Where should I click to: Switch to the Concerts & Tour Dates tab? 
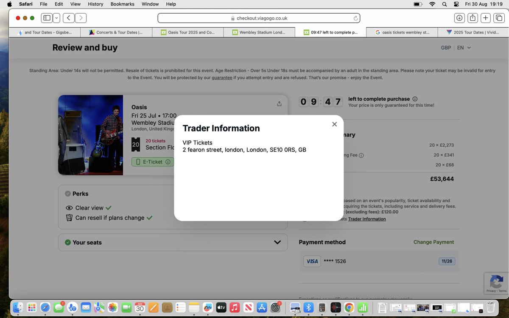click(117, 32)
